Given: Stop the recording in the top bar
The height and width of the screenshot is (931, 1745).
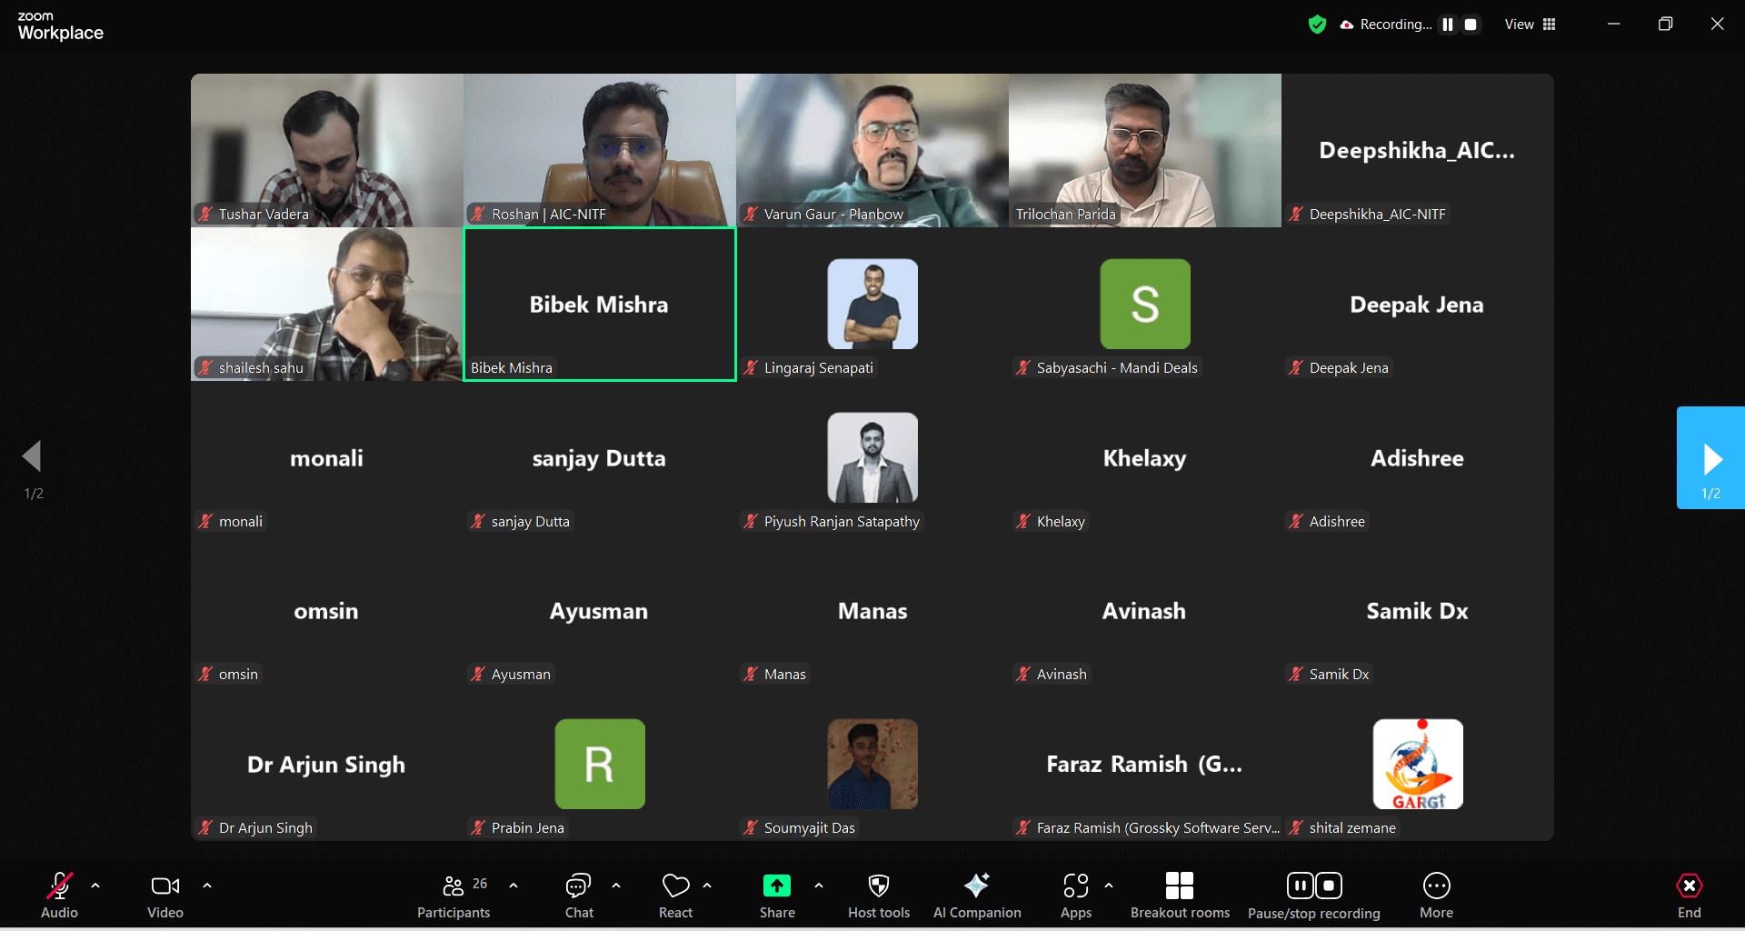Looking at the screenshot, I should [x=1471, y=25].
